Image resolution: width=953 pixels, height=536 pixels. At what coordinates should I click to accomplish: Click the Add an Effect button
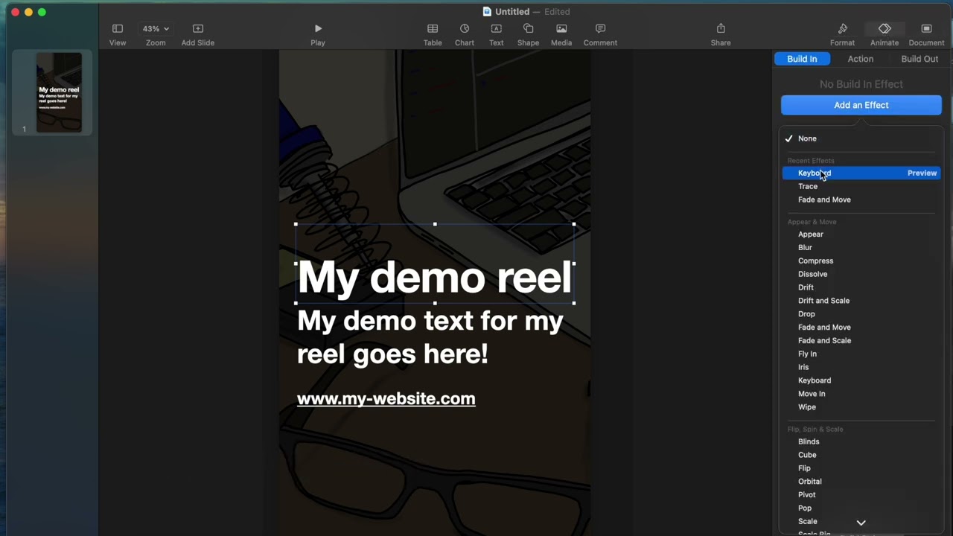(x=861, y=105)
